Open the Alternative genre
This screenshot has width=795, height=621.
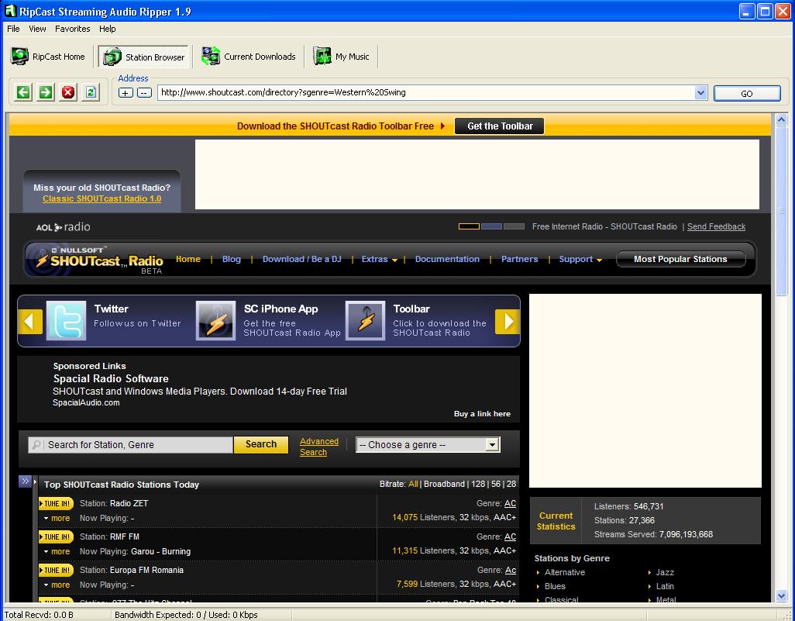point(564,572)
